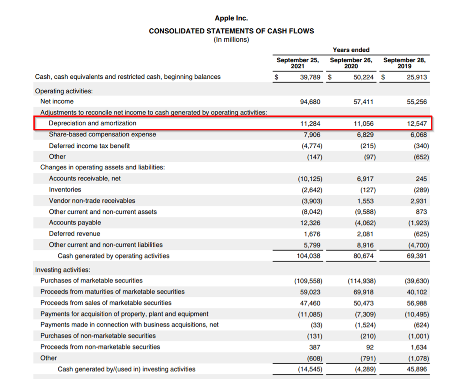Image resolution: width=462 pixels, height=379 pixels.
Task: Select 'Cash generated by/(used in) investing activities'
Action: [x=127, y=369]
